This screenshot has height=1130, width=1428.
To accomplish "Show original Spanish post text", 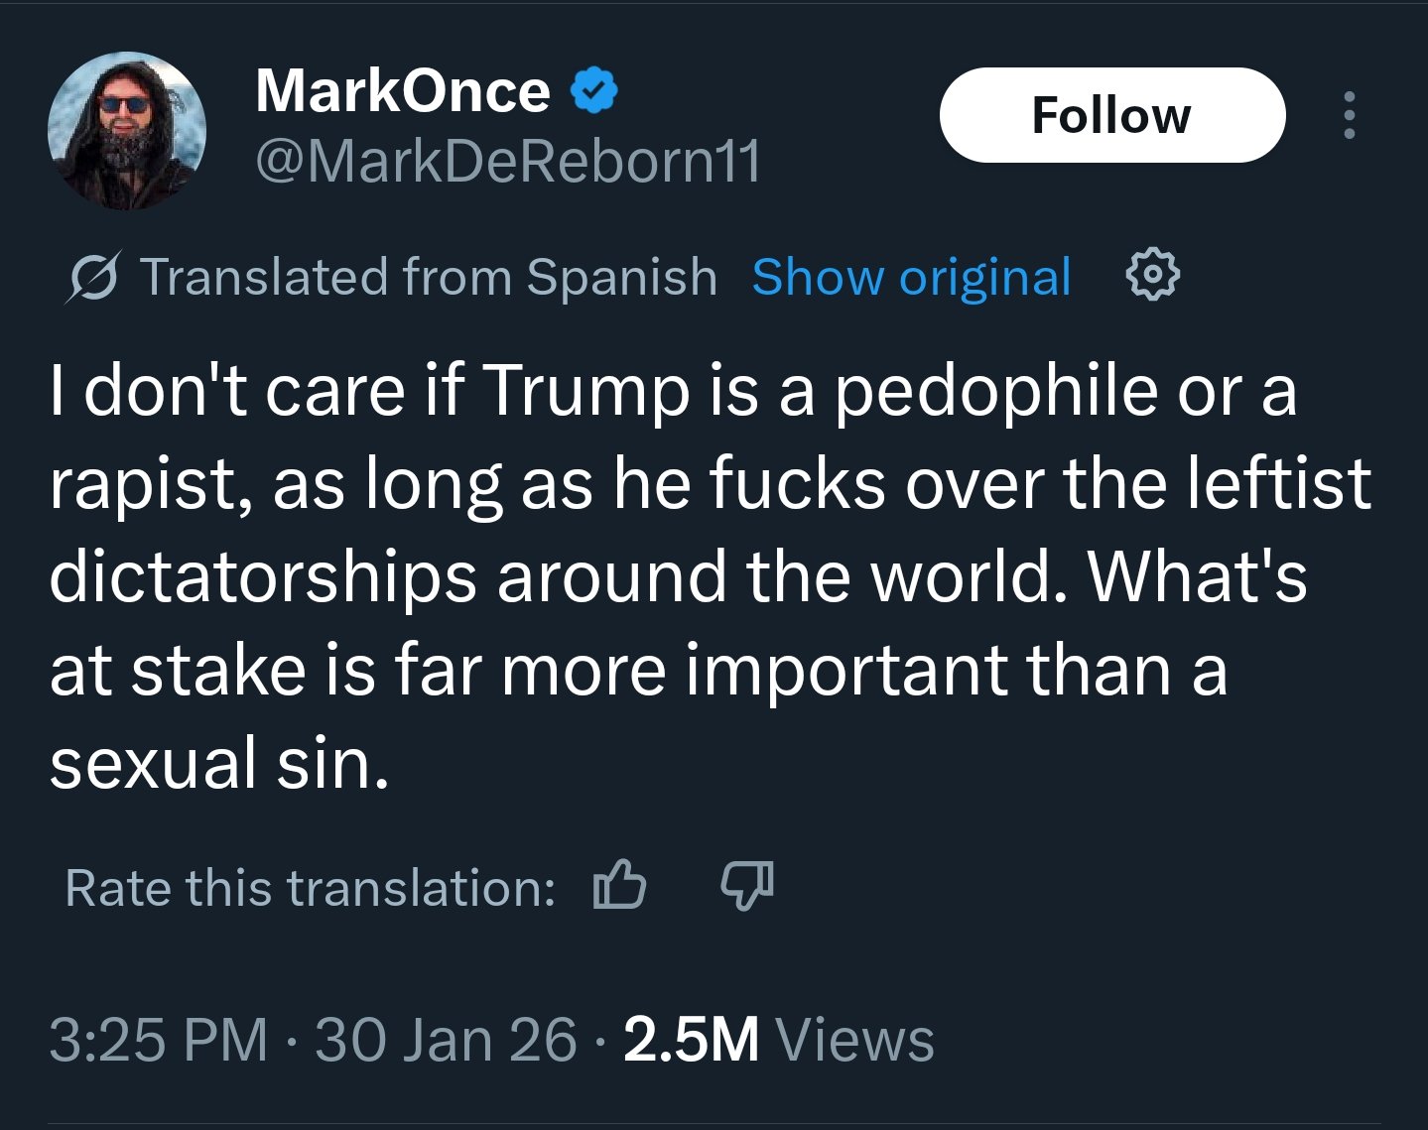I will [911, 277].
